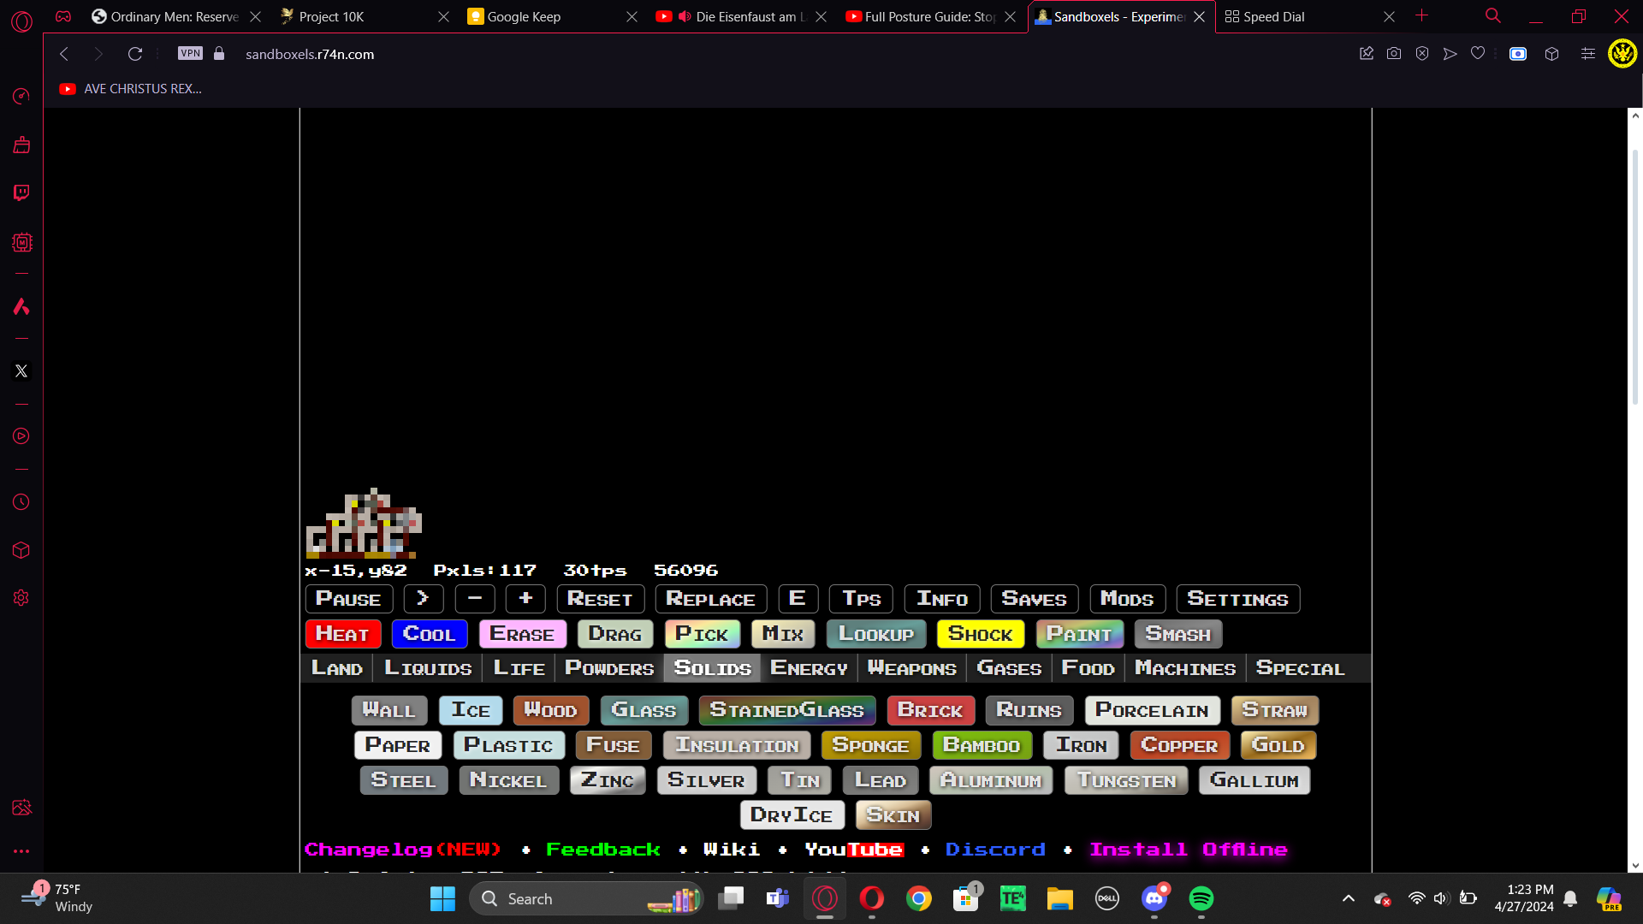Screen dimensions: 1643x924
Task: Click the Reset button
Action: click(x=600, y=599)
